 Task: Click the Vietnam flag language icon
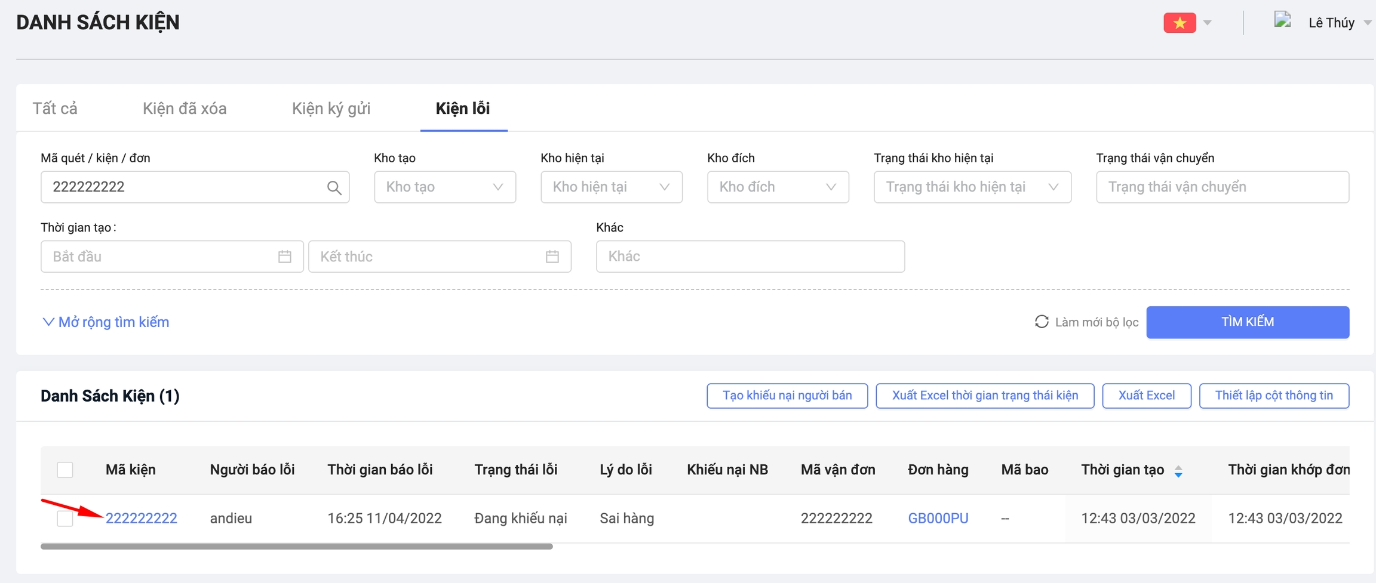pyautogui.click(x=1180, y=23)
